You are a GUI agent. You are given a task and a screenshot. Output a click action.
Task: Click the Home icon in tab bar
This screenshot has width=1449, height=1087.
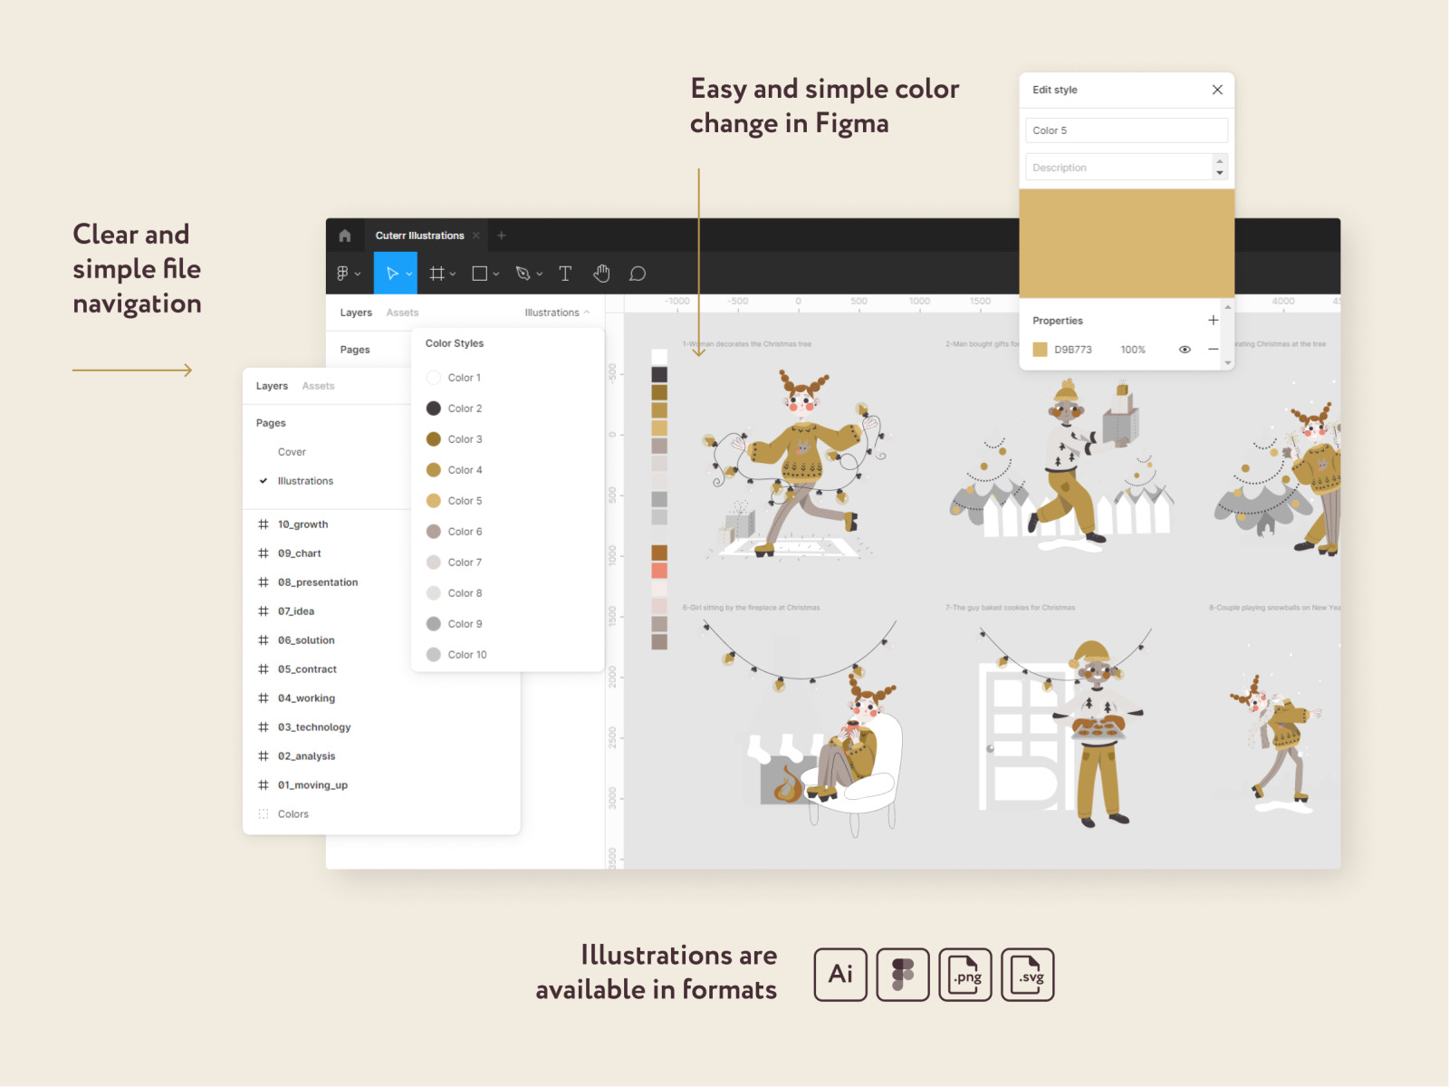(344, 236)
